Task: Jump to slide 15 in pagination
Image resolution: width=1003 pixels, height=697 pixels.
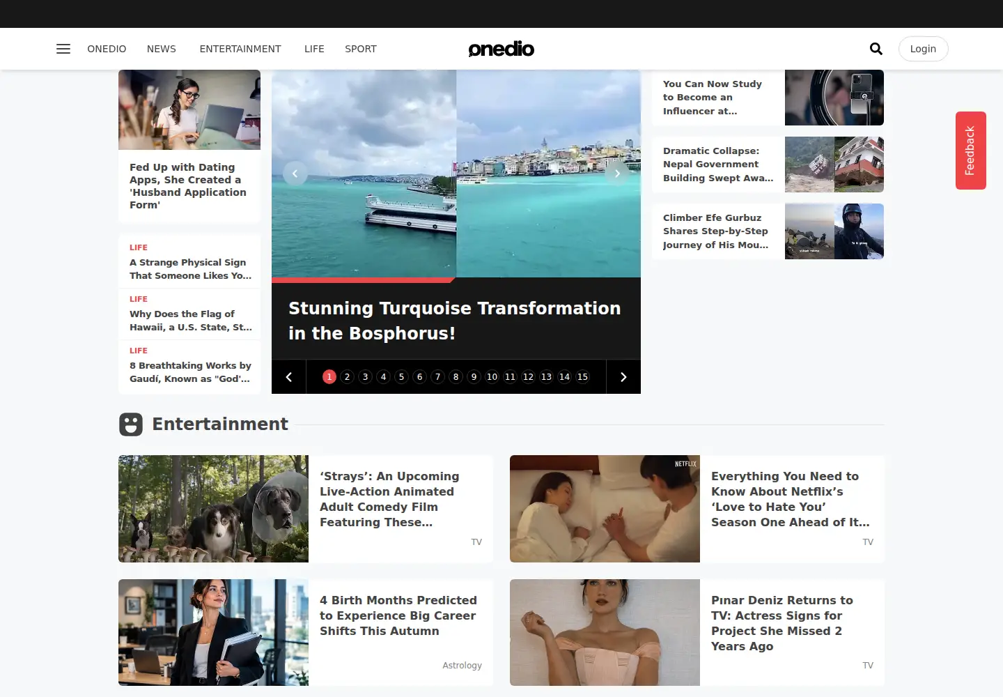Action: click(583, 377)
